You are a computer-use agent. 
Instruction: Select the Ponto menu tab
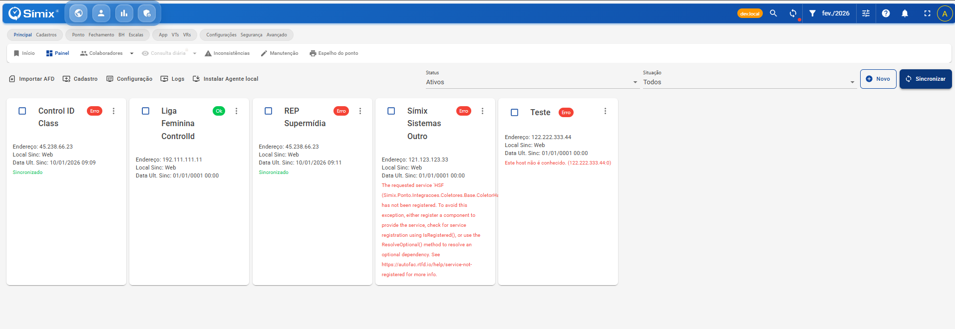(x=78, y=35)
